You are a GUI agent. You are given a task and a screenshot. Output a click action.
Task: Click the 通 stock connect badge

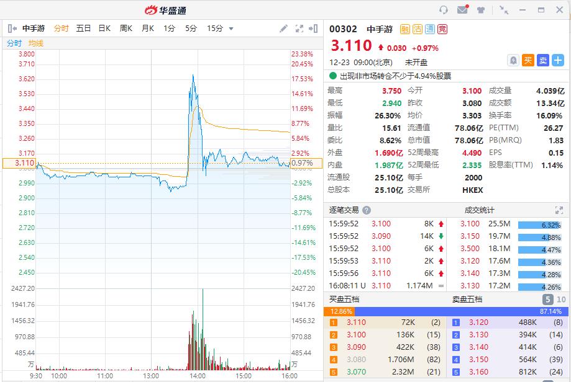coord(430,29)
